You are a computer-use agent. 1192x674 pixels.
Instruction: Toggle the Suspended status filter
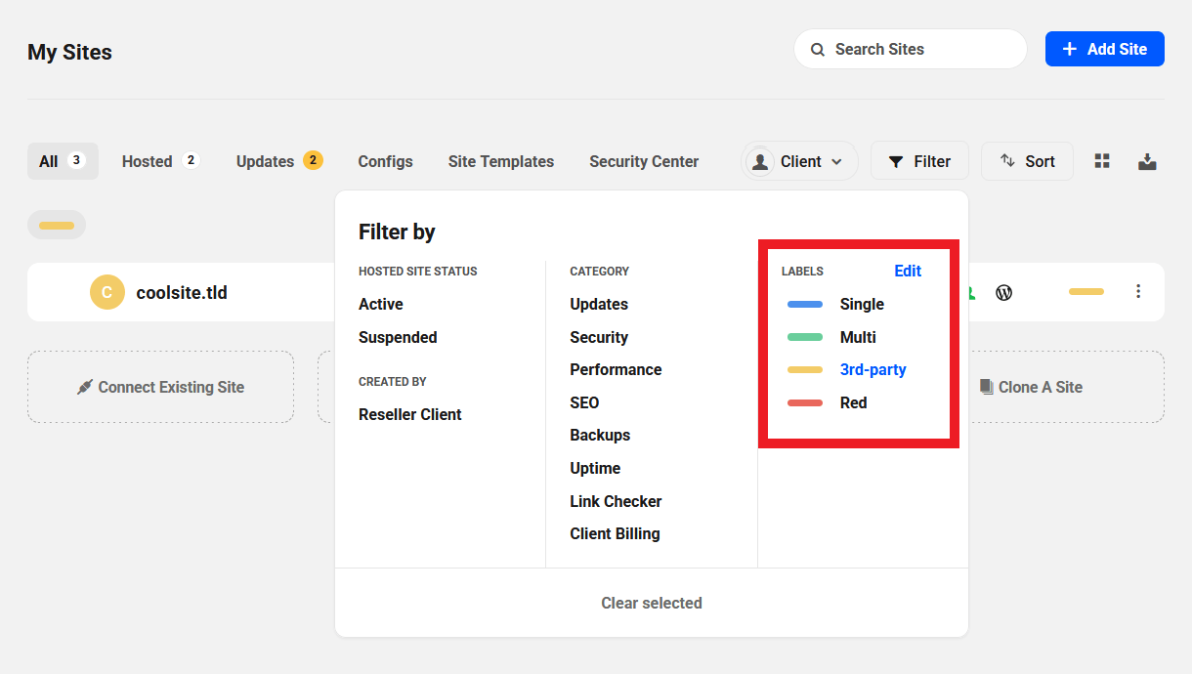[398, 337]
